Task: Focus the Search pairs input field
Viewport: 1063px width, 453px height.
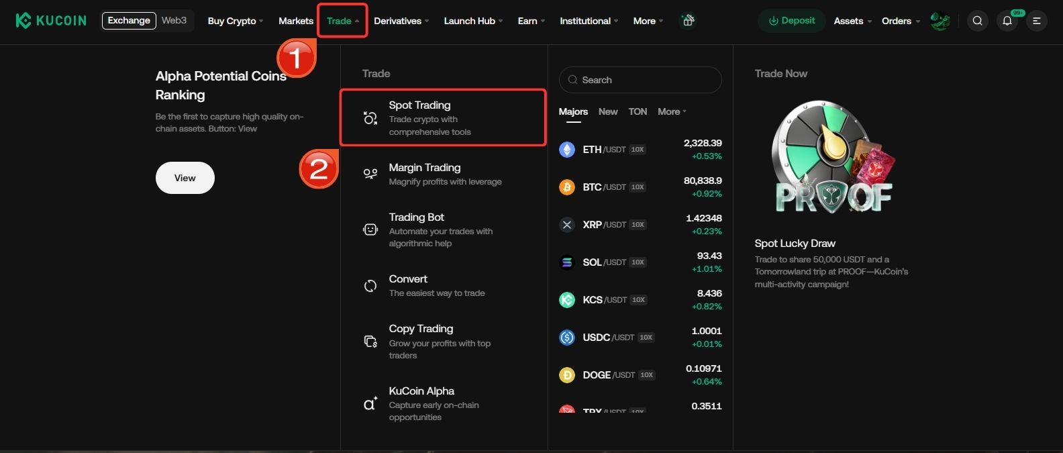Action: click(x=640, y=80)
